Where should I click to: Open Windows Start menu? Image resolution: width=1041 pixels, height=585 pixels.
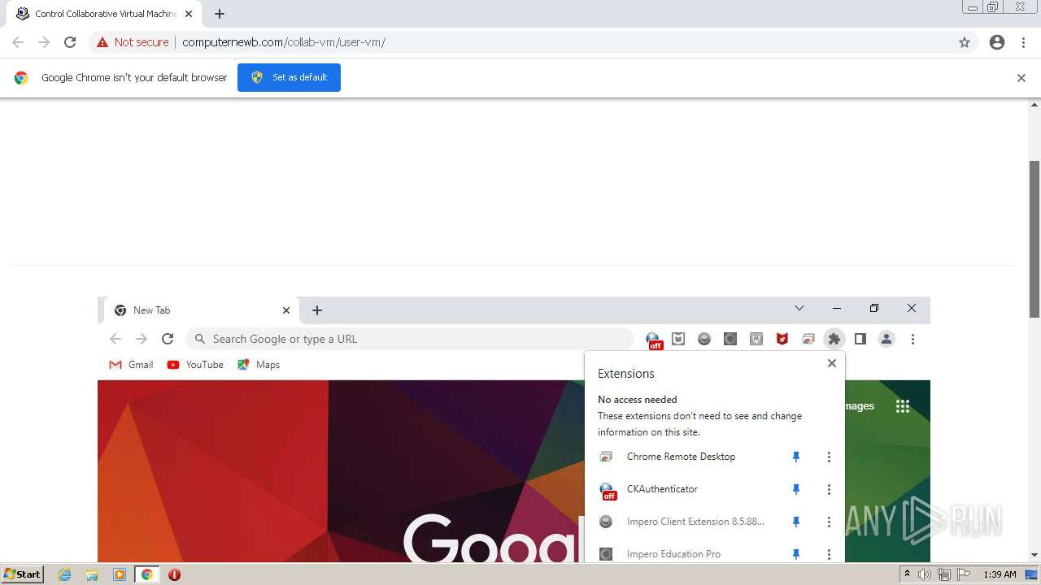tap(22, 574)
